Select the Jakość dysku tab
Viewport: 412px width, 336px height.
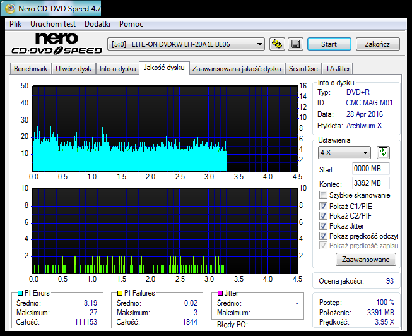[164, 68]
